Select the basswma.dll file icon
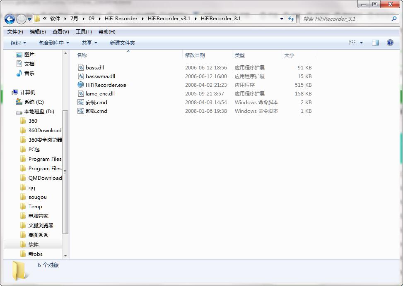Viewport: 403px width, 286px height. pos(81,76)
